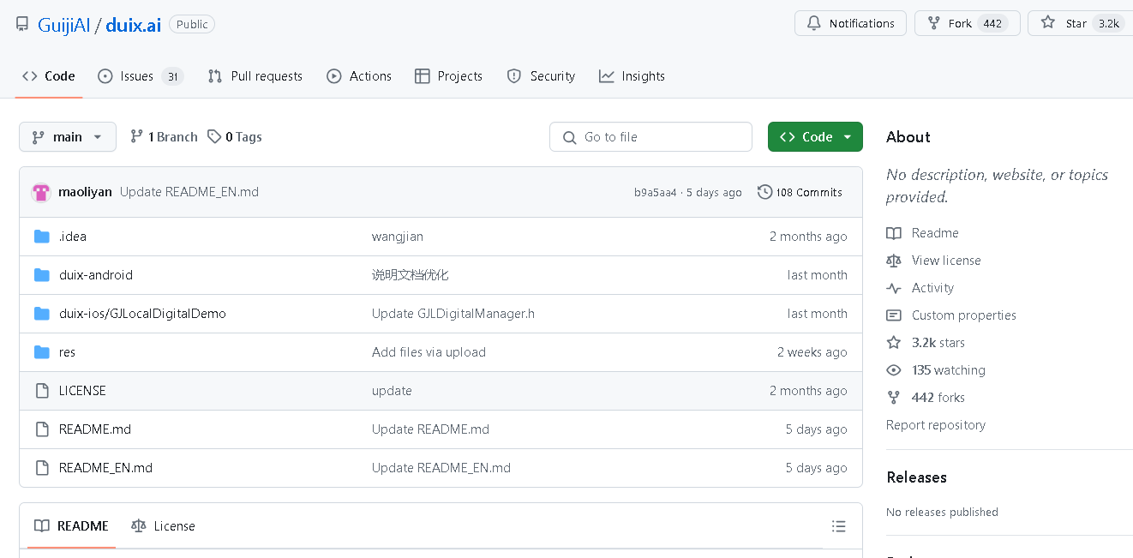The image size is (1133, 558).
Task: Open the GuijiAI owner link
Action: pos(63,25)
